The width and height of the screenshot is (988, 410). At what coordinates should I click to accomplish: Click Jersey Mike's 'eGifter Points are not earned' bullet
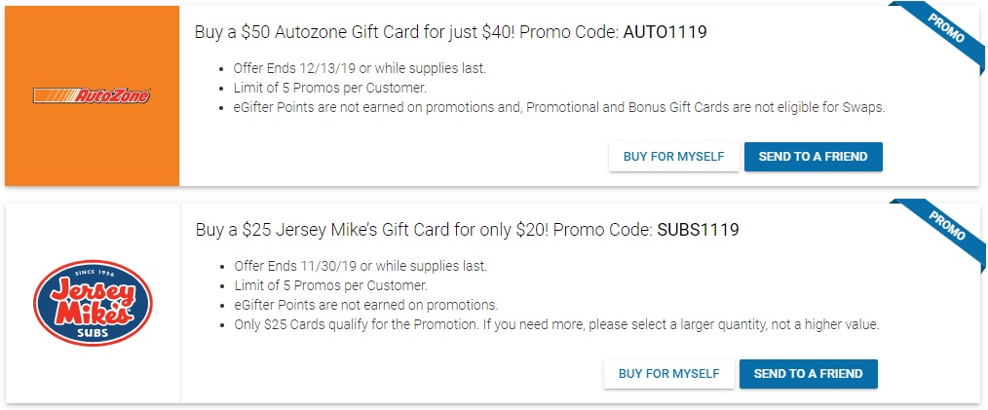pos(366,305)
